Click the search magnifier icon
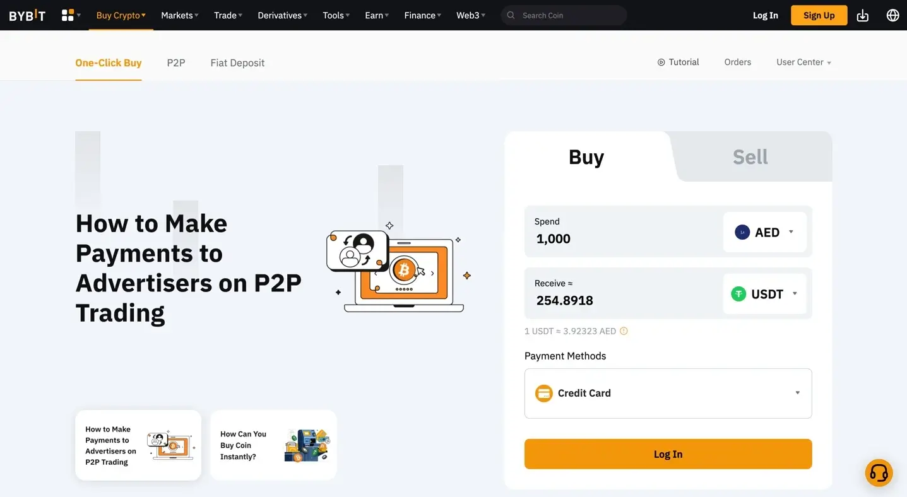The width and height of the screenshot is (907, 497). (511, 15)
